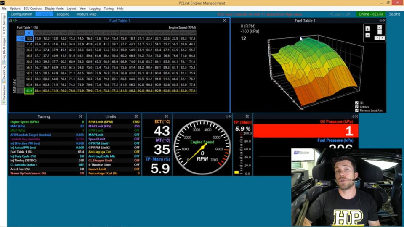Rotate the 3D surface left
Image resolution: width=404 pixels, height=227 pixels.
(377, 38)
